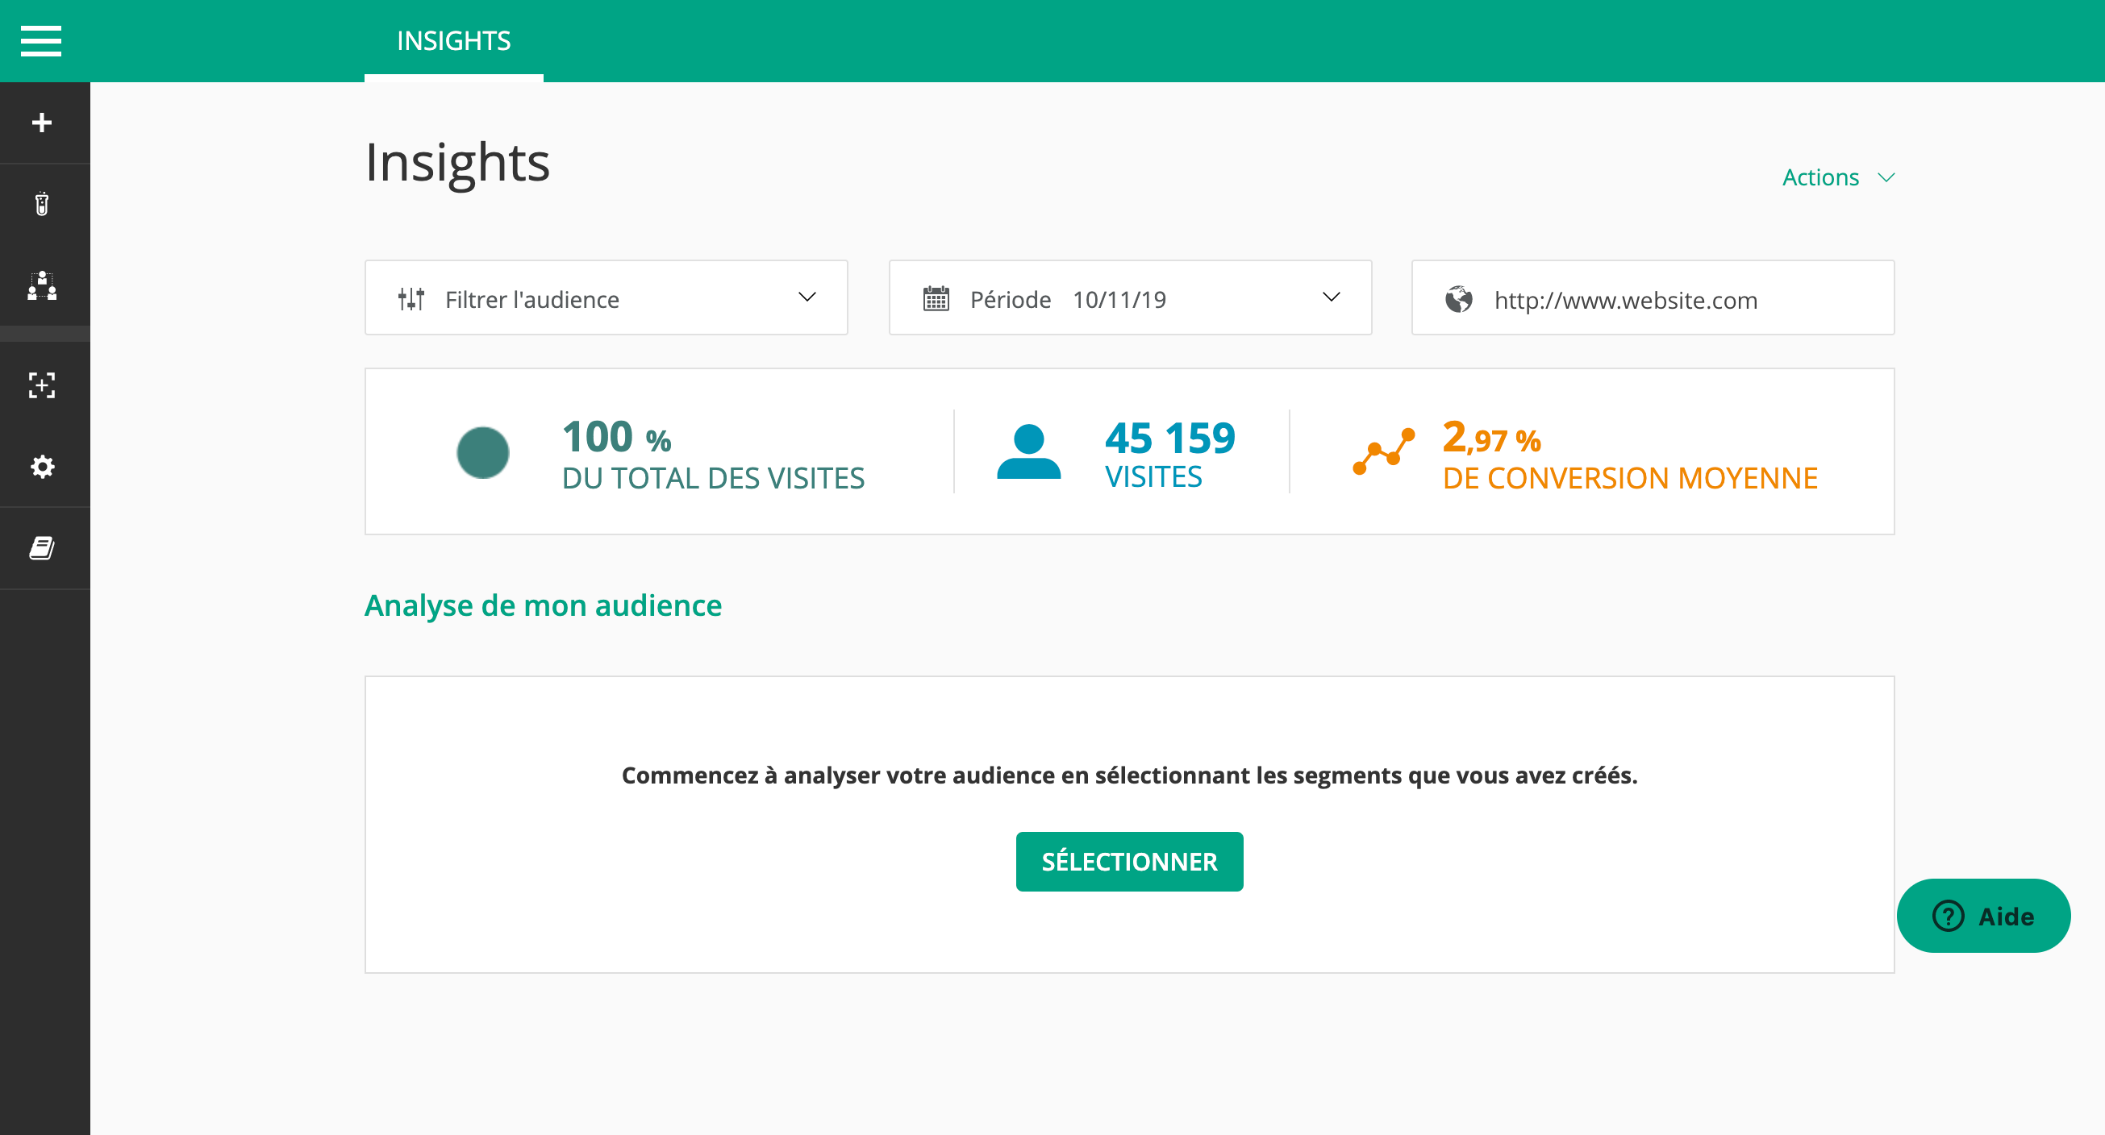Open the audience segments icon in sidebar
This screenshot has height=1135, width=2105.
click(x=42, y=286)
